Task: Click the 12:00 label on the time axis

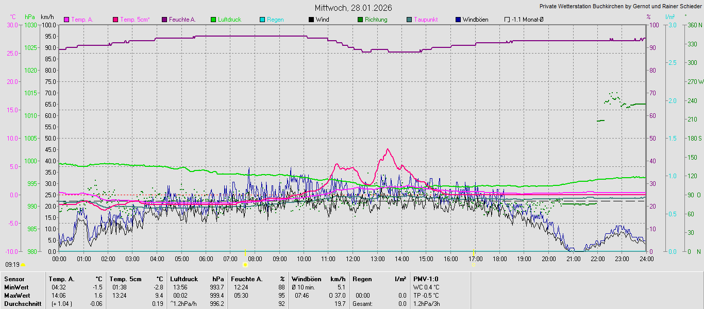Action: click(x=353, y=259)
